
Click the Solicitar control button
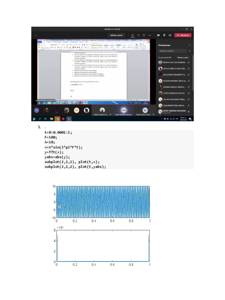coord(116,35)
